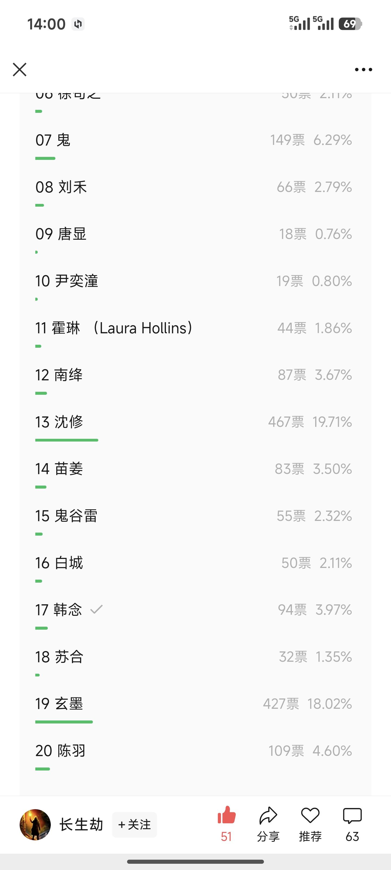Image resolution: width=391 pixels, height=870 pixels.
Task: Open the three-dot more options menu
Action: (363, 70)
